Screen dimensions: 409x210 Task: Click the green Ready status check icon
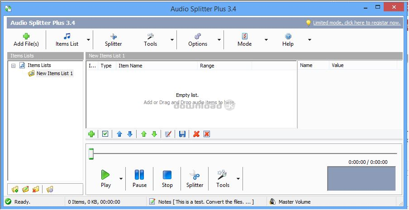click(8, 202)
